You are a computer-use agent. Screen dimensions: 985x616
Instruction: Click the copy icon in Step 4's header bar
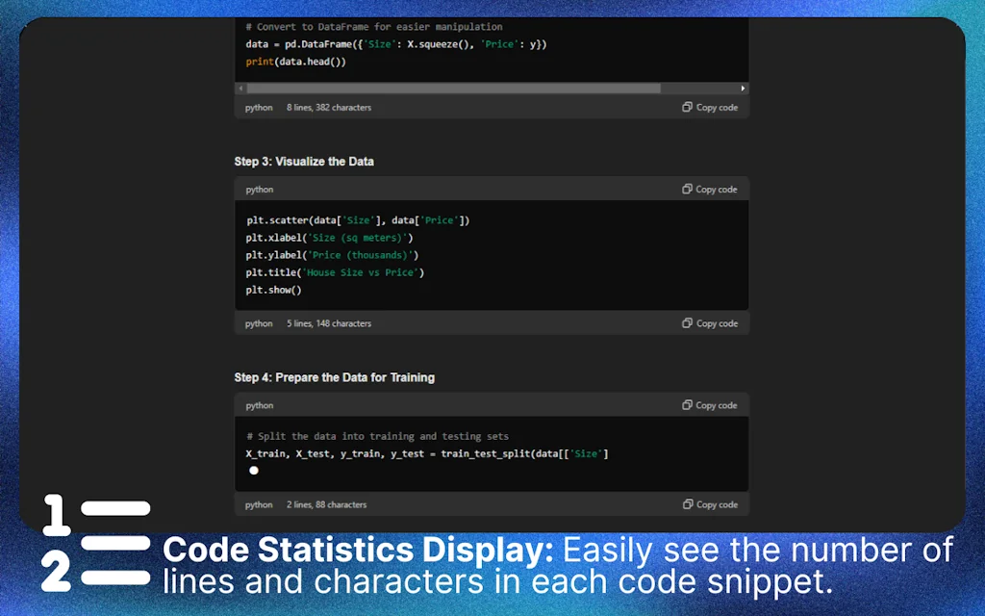(x=687, y=404)
